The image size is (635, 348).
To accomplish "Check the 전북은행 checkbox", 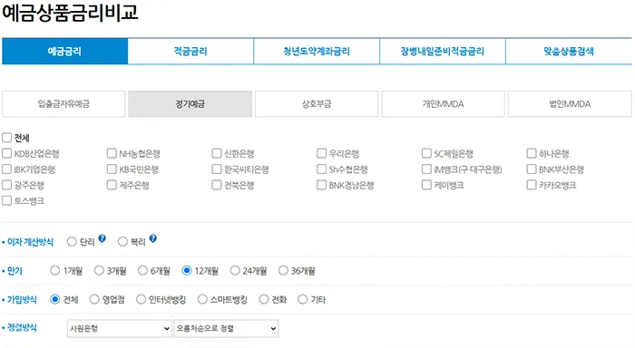I will (x=216, y=185).
